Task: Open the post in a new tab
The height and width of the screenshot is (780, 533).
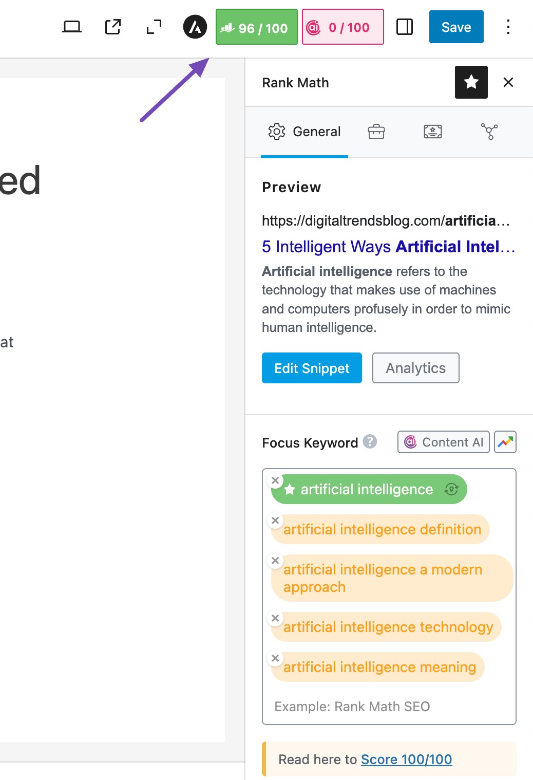Action: (113, 27)
